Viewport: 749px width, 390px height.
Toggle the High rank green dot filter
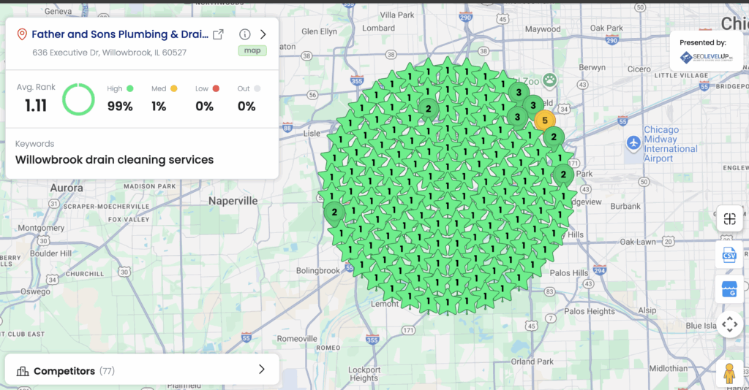click(x=130, y=89)
